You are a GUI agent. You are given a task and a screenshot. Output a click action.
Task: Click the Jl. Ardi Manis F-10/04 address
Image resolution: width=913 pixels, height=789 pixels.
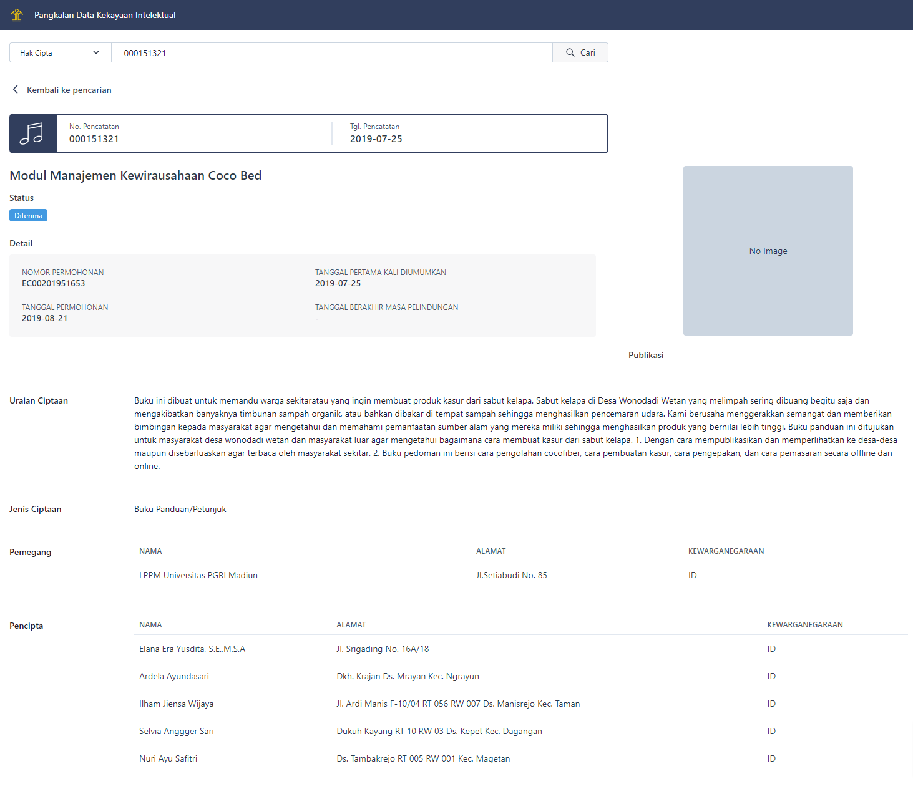tap(459, 704)
